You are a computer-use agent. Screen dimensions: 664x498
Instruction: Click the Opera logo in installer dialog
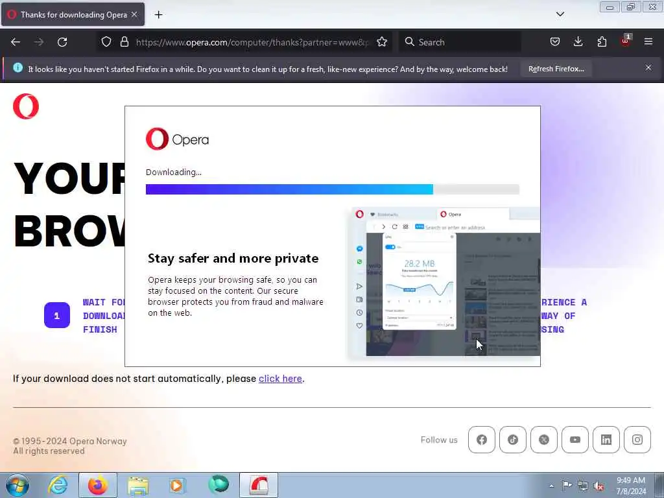click(x=177, y=139)
